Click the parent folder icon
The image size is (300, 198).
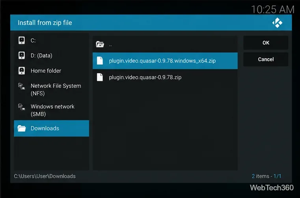pos(100,44)
